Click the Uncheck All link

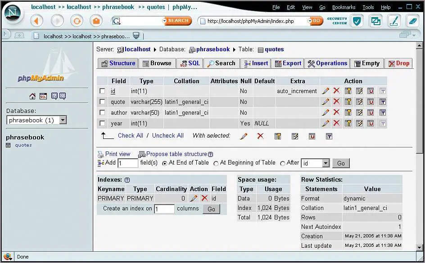[x=168, y=136]
